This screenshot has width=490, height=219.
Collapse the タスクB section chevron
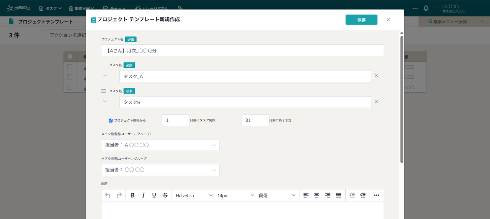[105, 101]
